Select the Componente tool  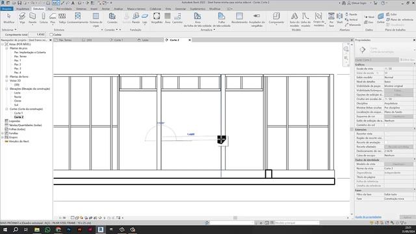point(276,18)
